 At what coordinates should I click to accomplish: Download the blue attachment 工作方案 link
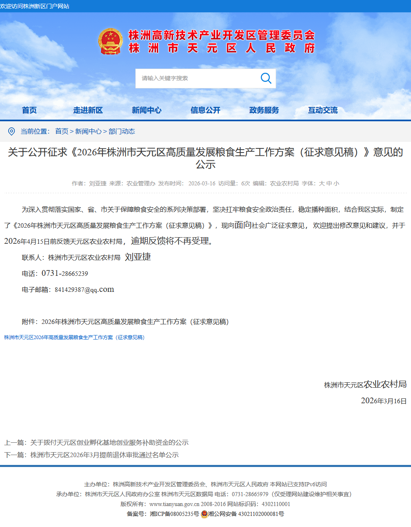pyautogui.click(x=74, y=337)
